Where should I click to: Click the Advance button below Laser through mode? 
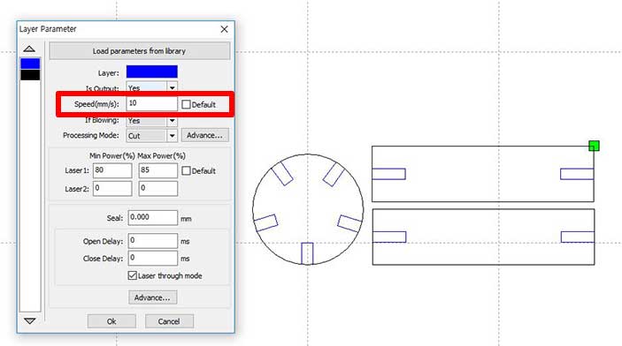[153, 297]
